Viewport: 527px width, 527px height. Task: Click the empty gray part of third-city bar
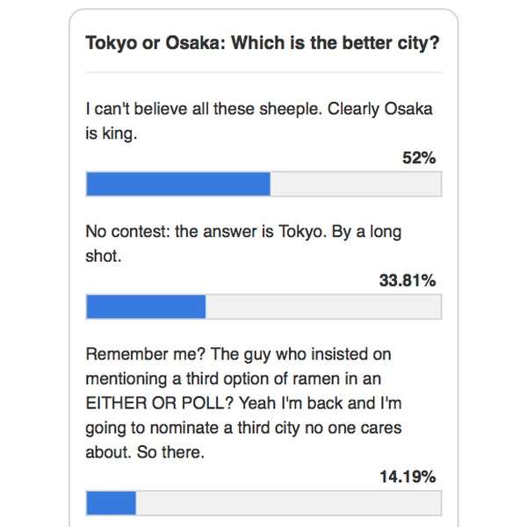click(288, 503)
